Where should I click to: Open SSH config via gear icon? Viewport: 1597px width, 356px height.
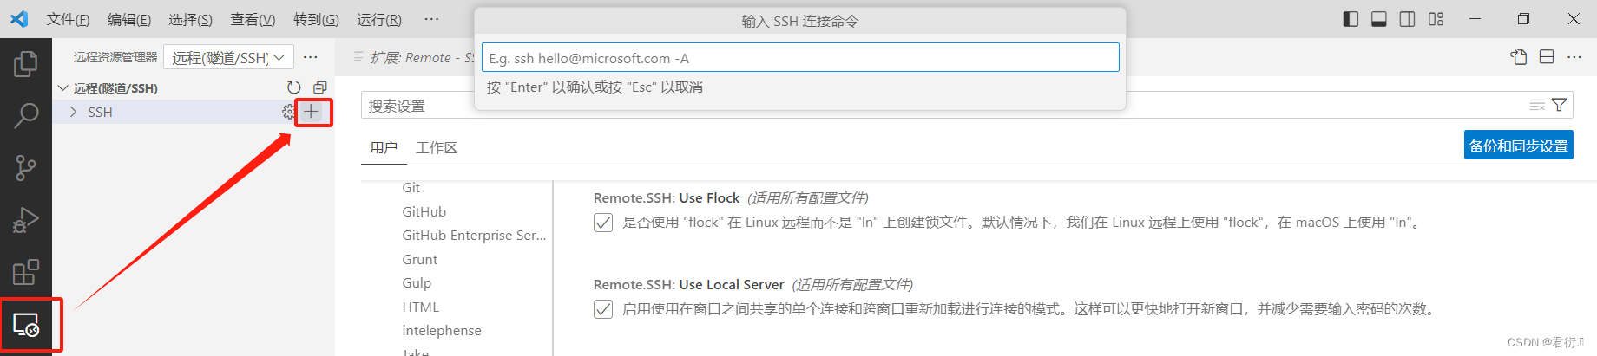coord(288,112)
